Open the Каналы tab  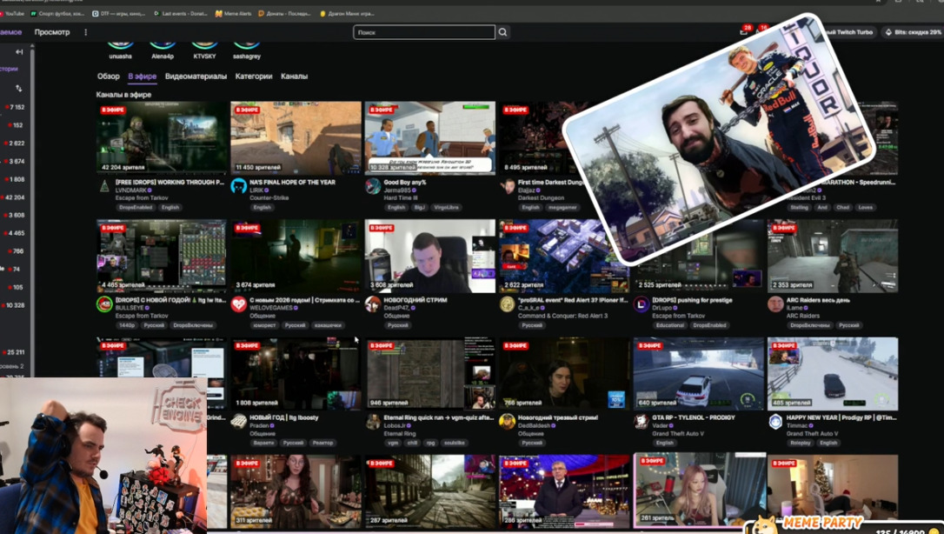pos(294,77)
